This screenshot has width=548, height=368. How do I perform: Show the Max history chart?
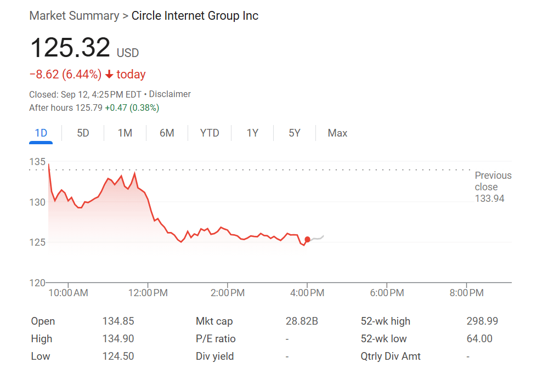point(337,133)
